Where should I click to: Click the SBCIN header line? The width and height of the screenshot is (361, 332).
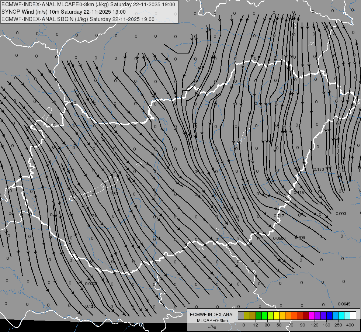click(x=78, y=19)
